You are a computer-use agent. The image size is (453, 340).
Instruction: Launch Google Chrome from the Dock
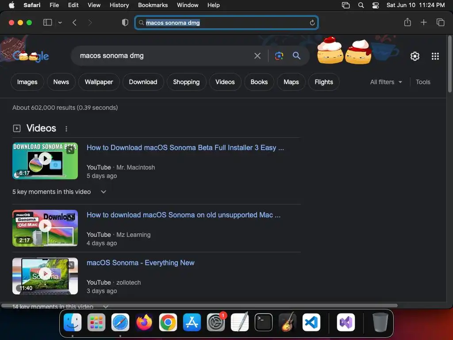pyautogui.click(x=168, y=322)
